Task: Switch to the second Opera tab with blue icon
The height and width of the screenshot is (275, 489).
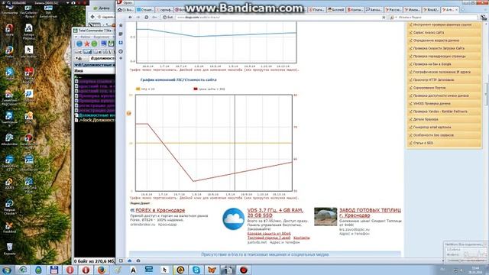Action: 145,10
